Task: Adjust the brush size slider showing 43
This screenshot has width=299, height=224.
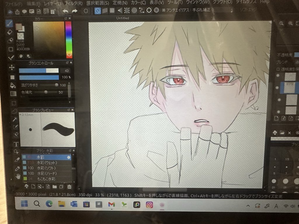Action: pos(39,71)
